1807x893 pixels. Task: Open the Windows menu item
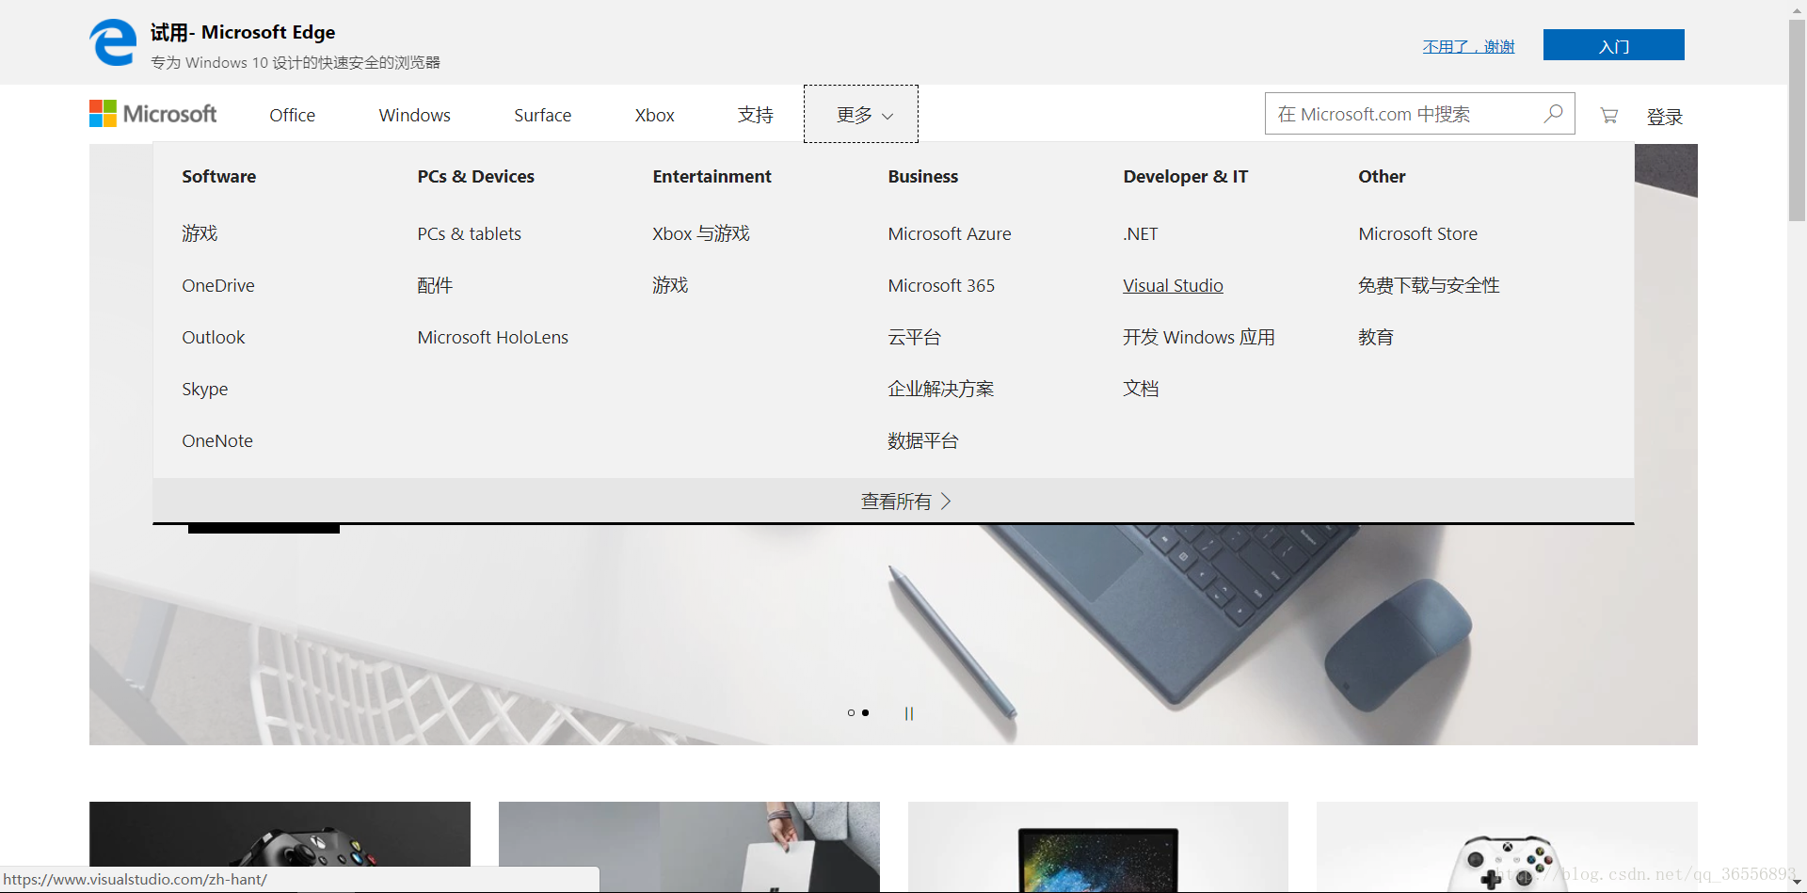click(x=415, y=115)
